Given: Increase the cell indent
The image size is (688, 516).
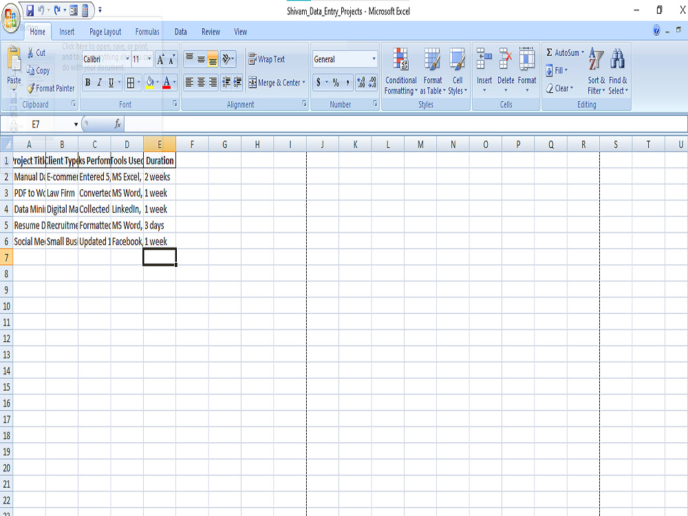Looking at the screenshot, I should [x=237, y=82].
